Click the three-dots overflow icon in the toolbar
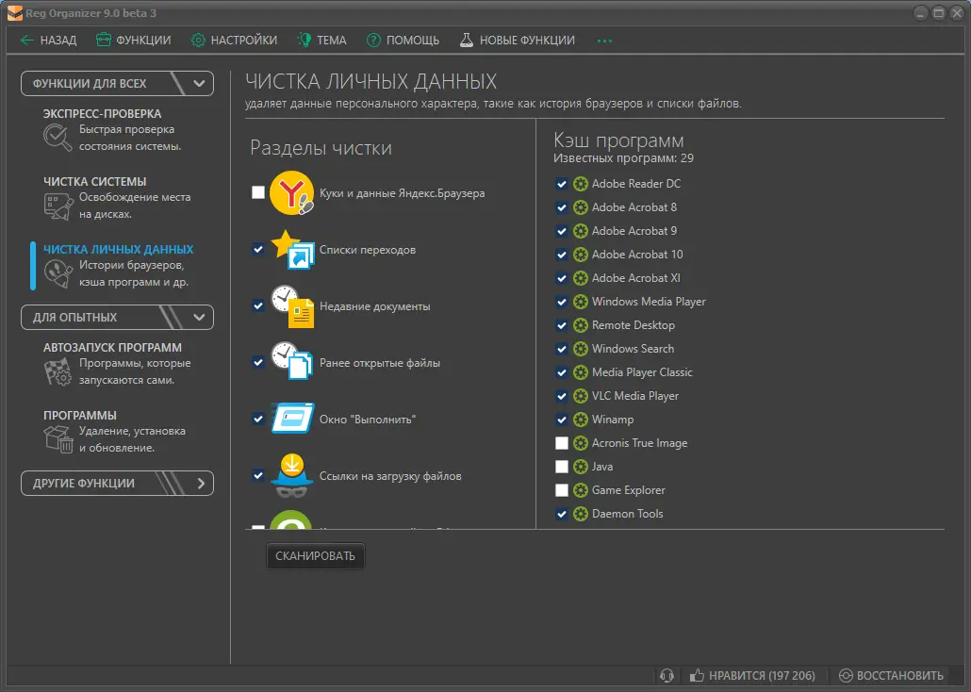The image size is (971, 692). 604,41
